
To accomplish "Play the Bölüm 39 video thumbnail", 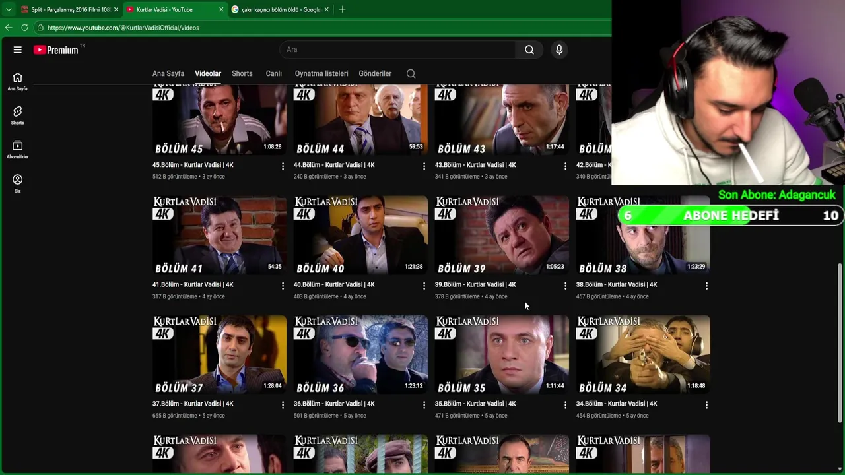I will 502,235.
